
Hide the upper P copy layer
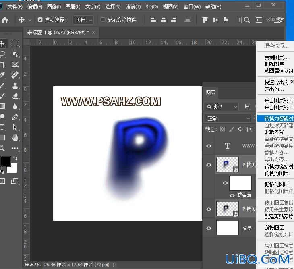coord(209,165)
